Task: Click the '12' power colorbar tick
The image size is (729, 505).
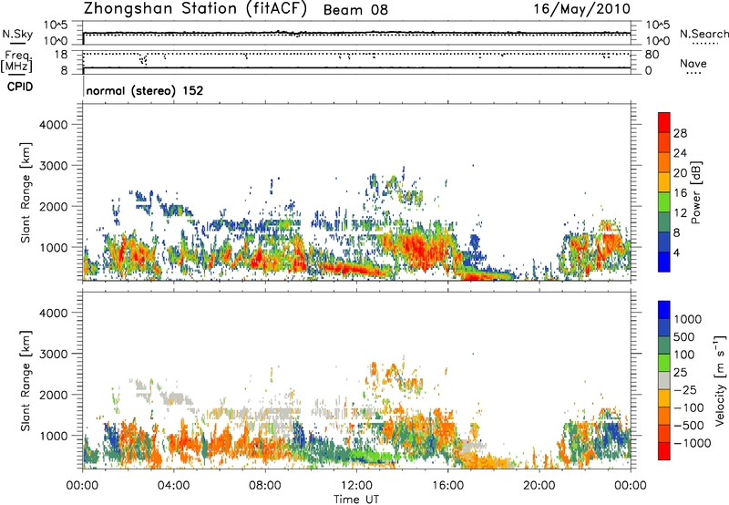Action: coord(680,213)
